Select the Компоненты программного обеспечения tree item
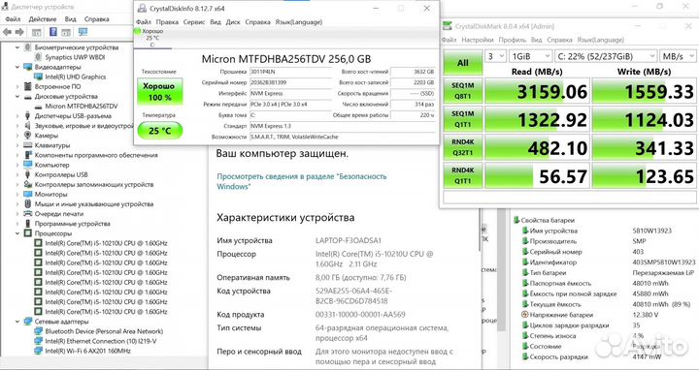The image size is (699, 370). [96, 155]
